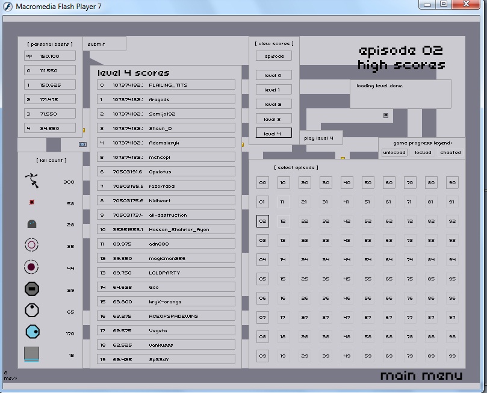487x393 pixels.
Task: View scores for level 0
Action: point(273,75)
